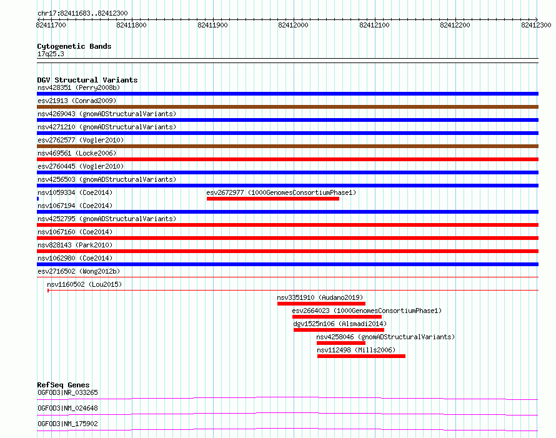Click blue bar under nsv4256503

tap(287, 186)
